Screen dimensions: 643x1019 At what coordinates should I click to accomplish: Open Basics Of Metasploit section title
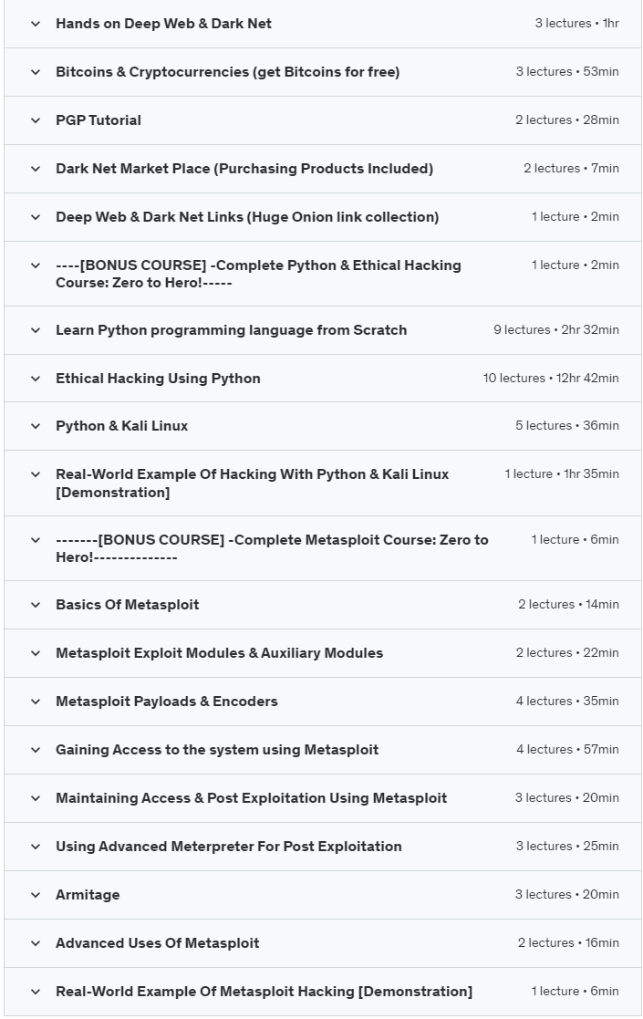(128, 605)
